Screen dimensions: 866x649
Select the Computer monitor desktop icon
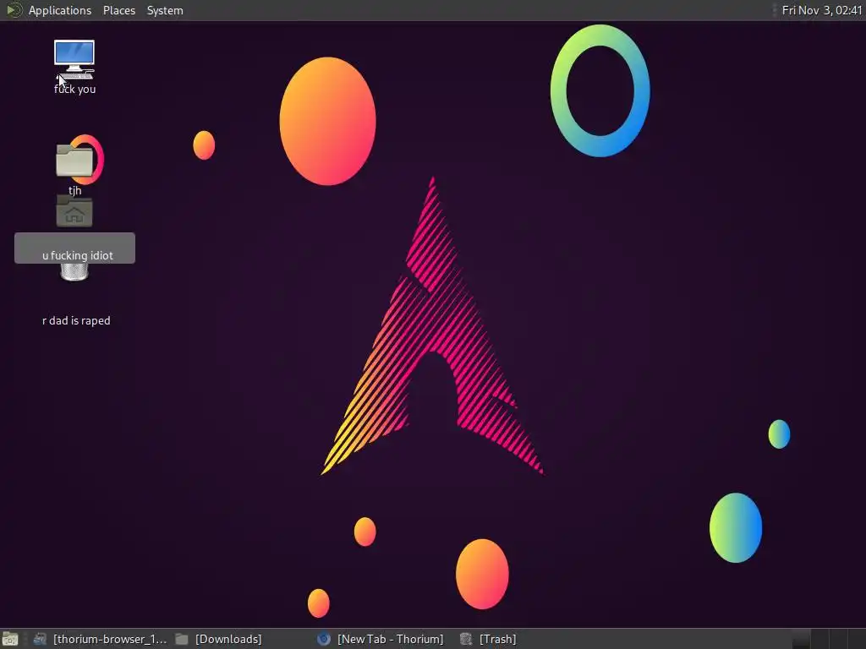pos(74,60)
